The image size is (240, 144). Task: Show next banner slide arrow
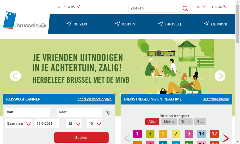tap(220, 76)
